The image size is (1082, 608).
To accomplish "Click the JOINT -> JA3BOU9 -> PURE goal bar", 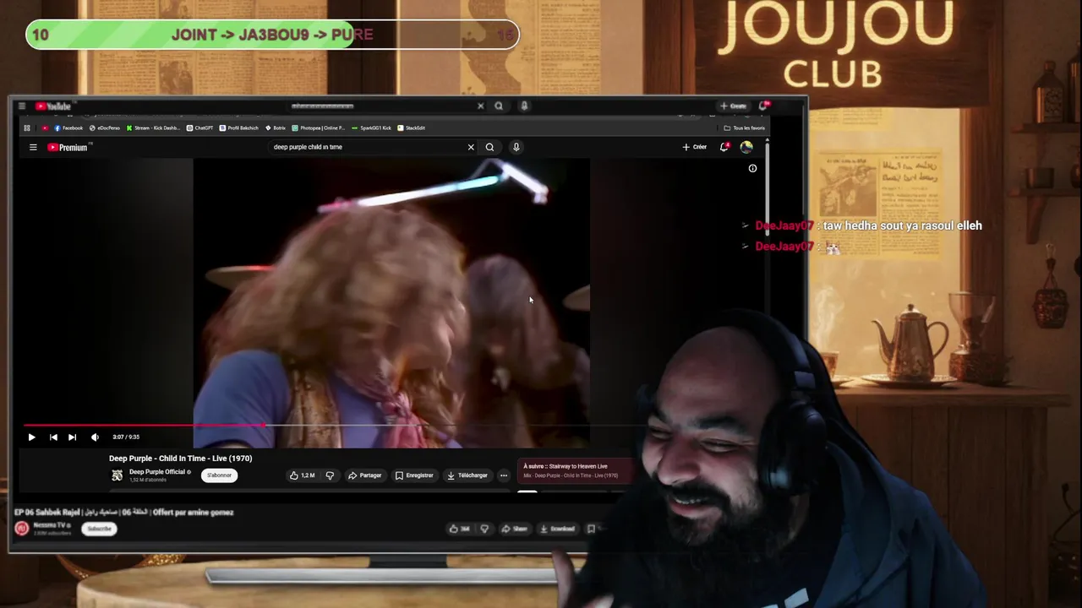I will click(x=272, y=35).
